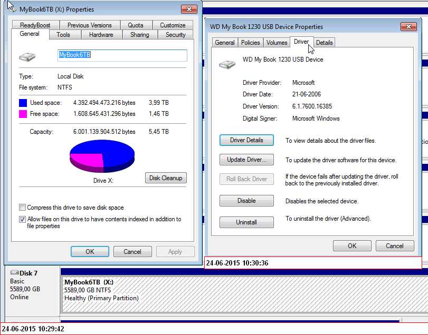Open the ReadyBoost tab
The height and width of the screenshot is (335, 428).
(35, 25)
